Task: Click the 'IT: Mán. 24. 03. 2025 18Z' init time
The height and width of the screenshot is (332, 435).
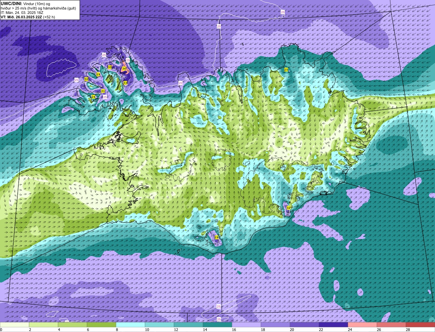Action: [22, 13]
